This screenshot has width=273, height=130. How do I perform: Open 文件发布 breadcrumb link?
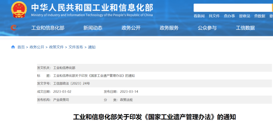click(76, 47)
